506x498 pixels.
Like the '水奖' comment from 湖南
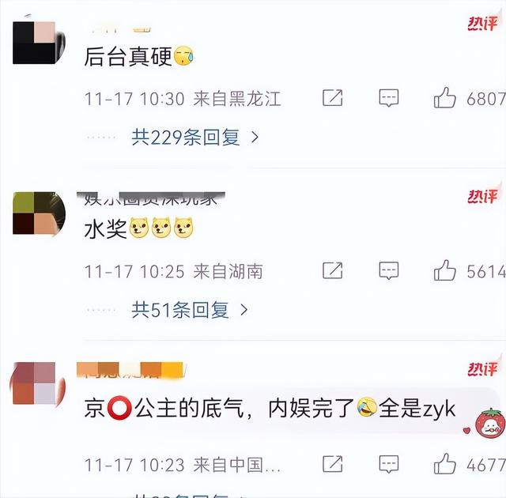tap(444, 270)
